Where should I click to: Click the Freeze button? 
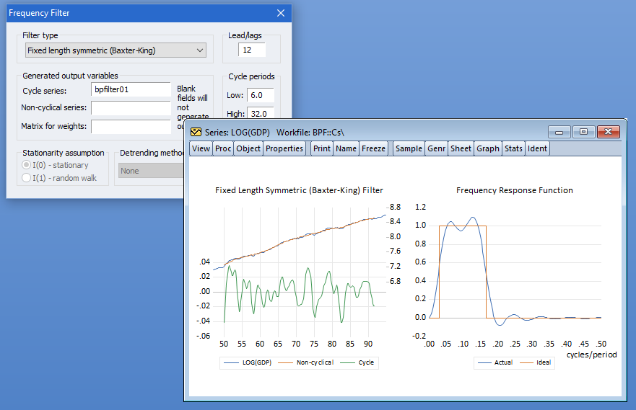[x=373, y=148]
